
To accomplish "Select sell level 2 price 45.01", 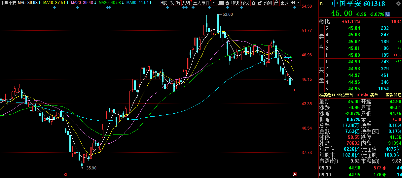I will coord(354,48).
